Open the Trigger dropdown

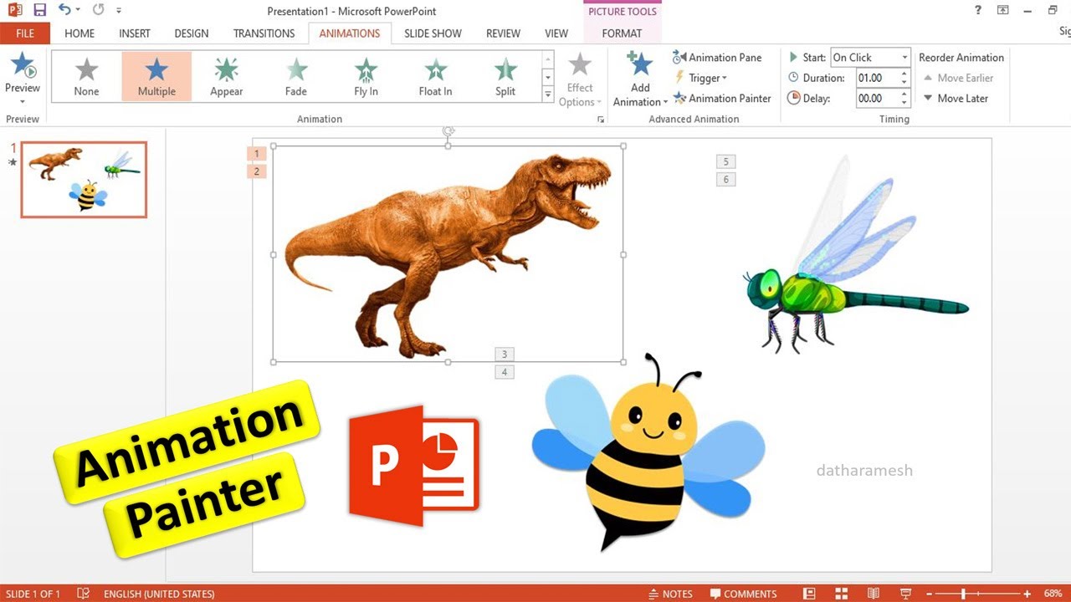coord(701,78)
